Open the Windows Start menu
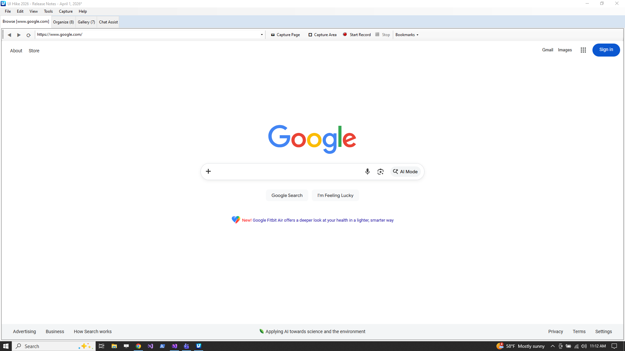The image size is (625, 351). coord(6,346)
